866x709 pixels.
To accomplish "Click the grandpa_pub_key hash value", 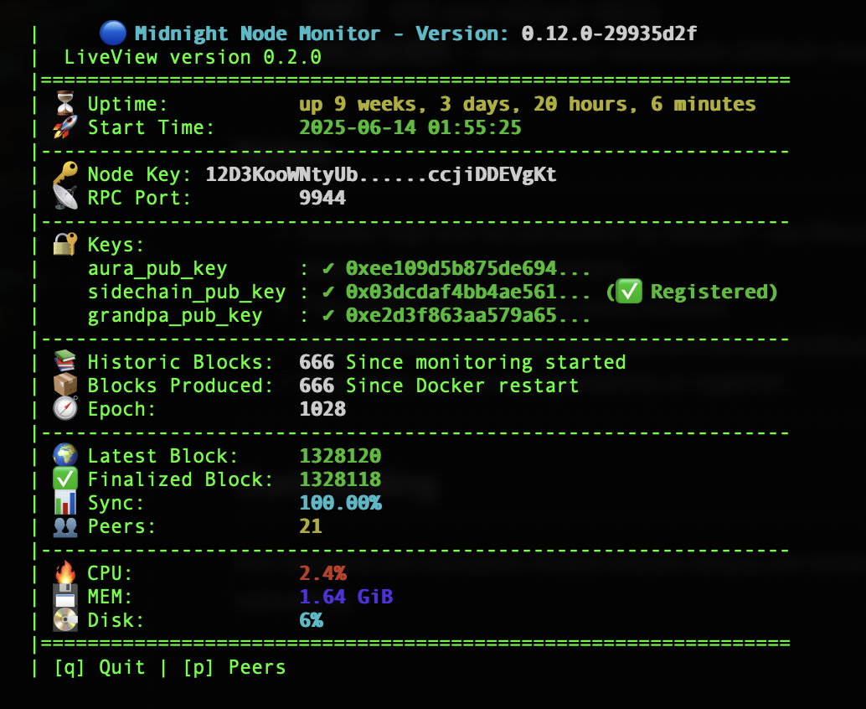I will pos(468,315).
